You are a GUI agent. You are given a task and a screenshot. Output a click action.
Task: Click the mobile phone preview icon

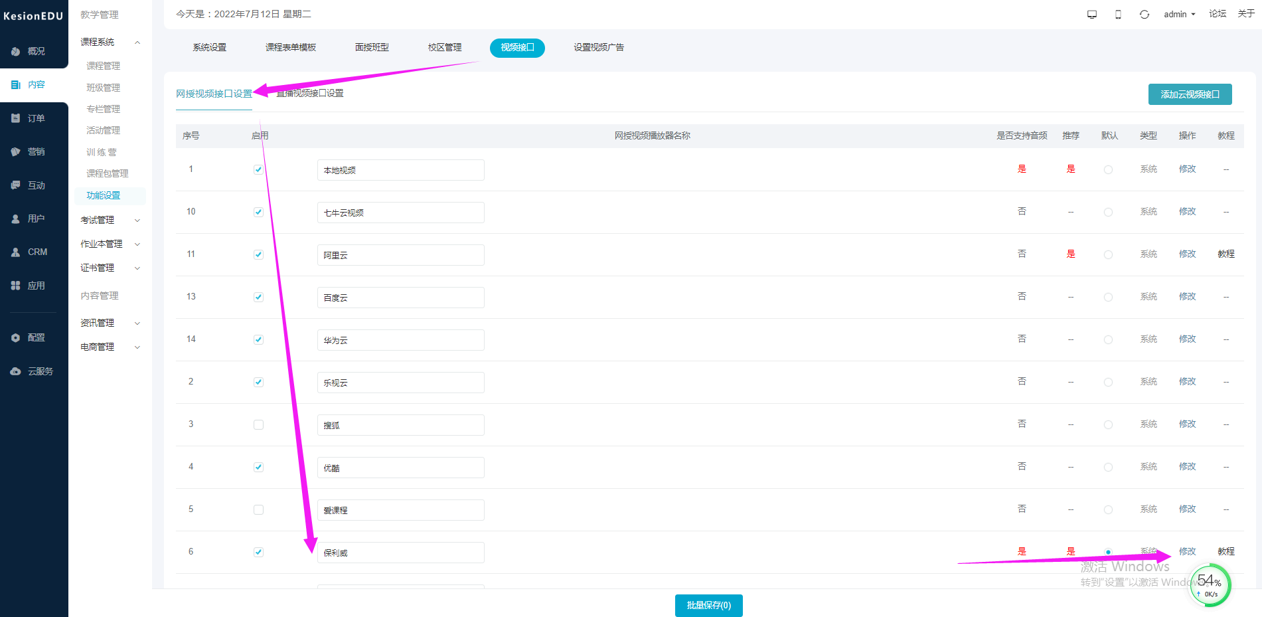(x=1118, y=15)
